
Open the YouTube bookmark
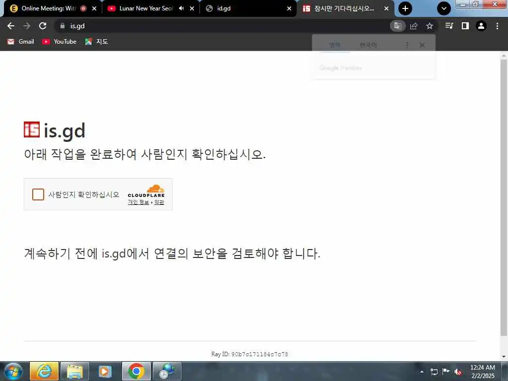point(60,42)
